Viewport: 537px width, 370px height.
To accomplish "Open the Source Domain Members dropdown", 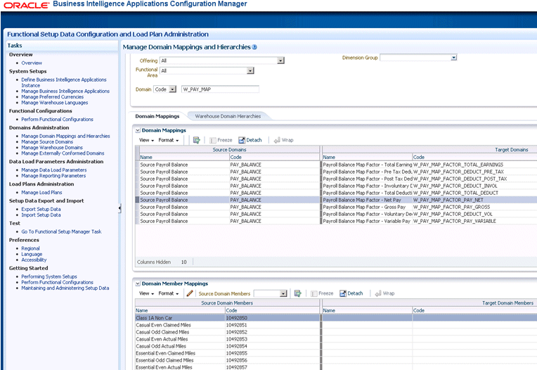I will click(x=283, y=293).
